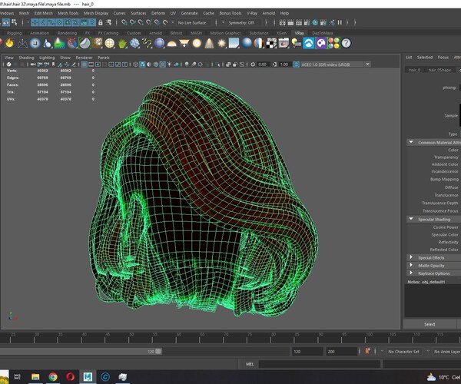Open Google Chrome from the taskbar

coord(53,376)
